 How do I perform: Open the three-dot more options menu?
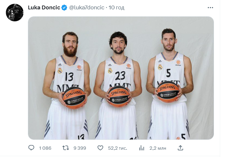[x=210, y=8]
